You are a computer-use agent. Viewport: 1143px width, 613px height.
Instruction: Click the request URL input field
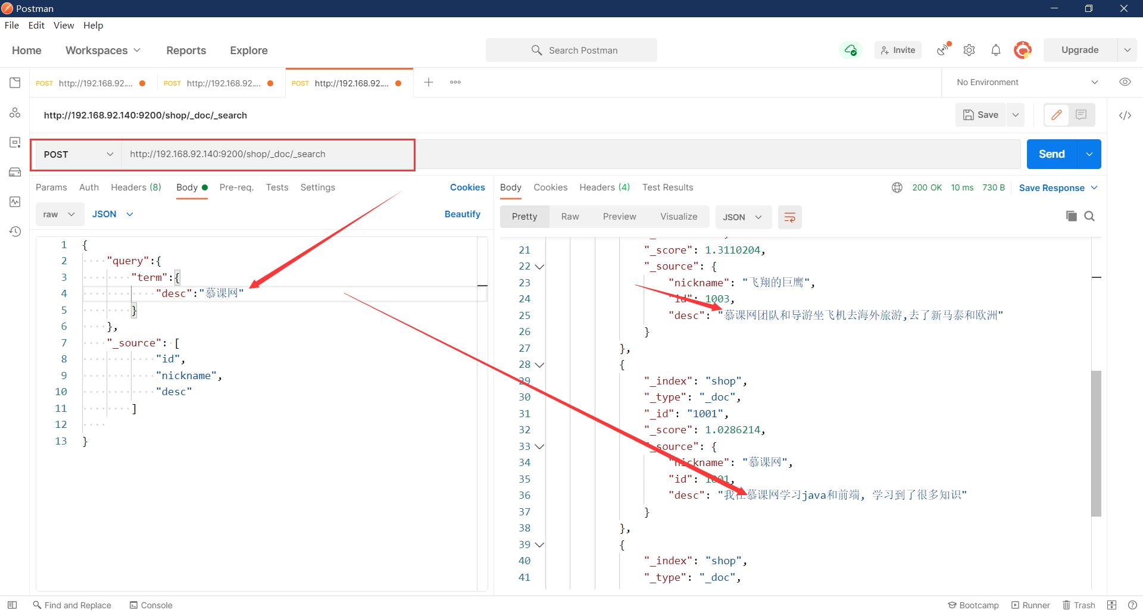click(x=571, y=154)
